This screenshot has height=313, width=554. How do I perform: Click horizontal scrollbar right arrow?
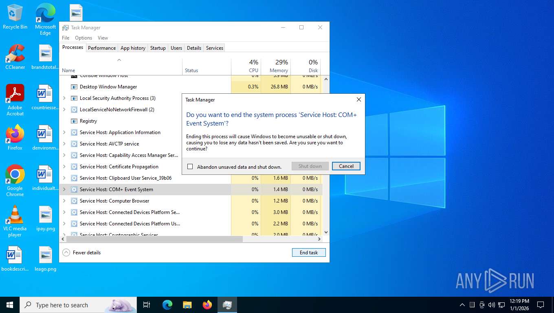[x=320, y=239]
